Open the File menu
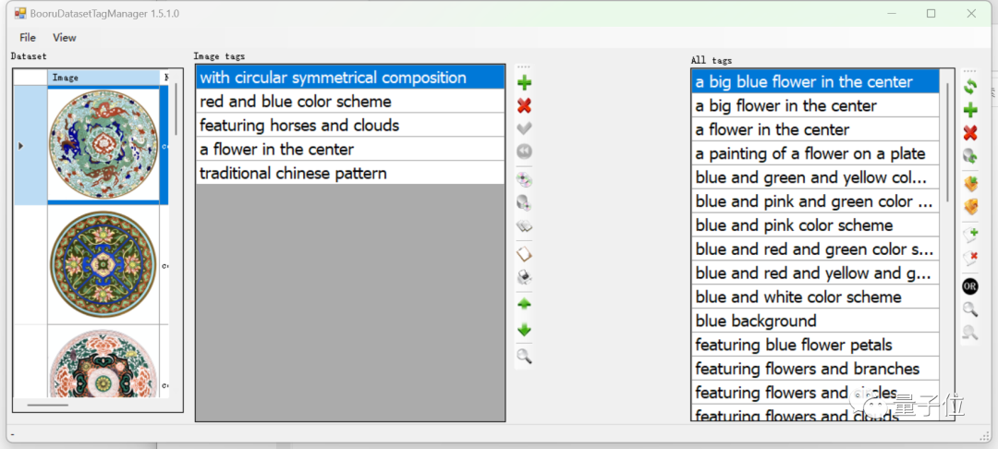Screen dimensions: 998x449 click(28, 38)
